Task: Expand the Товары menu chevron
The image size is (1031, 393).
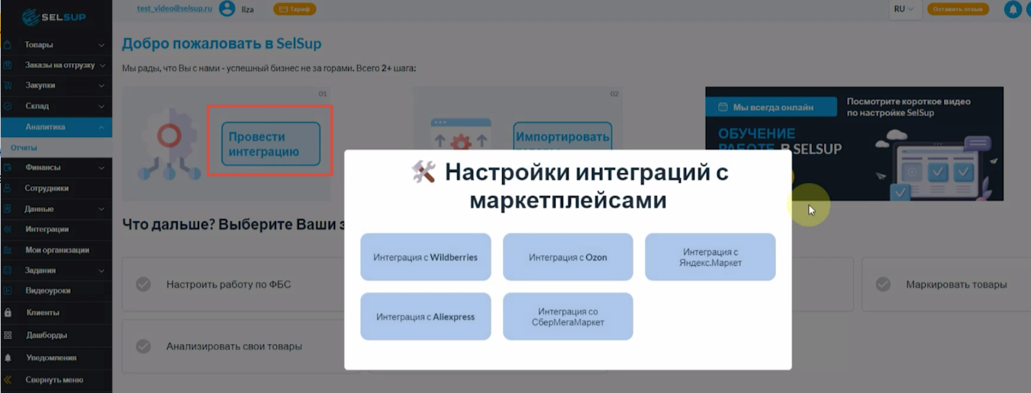Action: (x=102, y=45)
